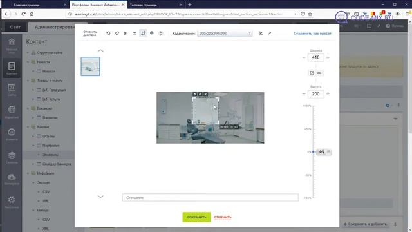The image size is (412, 232).
Task: Cancel the crop selection with the X icon
Action: tap(194, 94)
